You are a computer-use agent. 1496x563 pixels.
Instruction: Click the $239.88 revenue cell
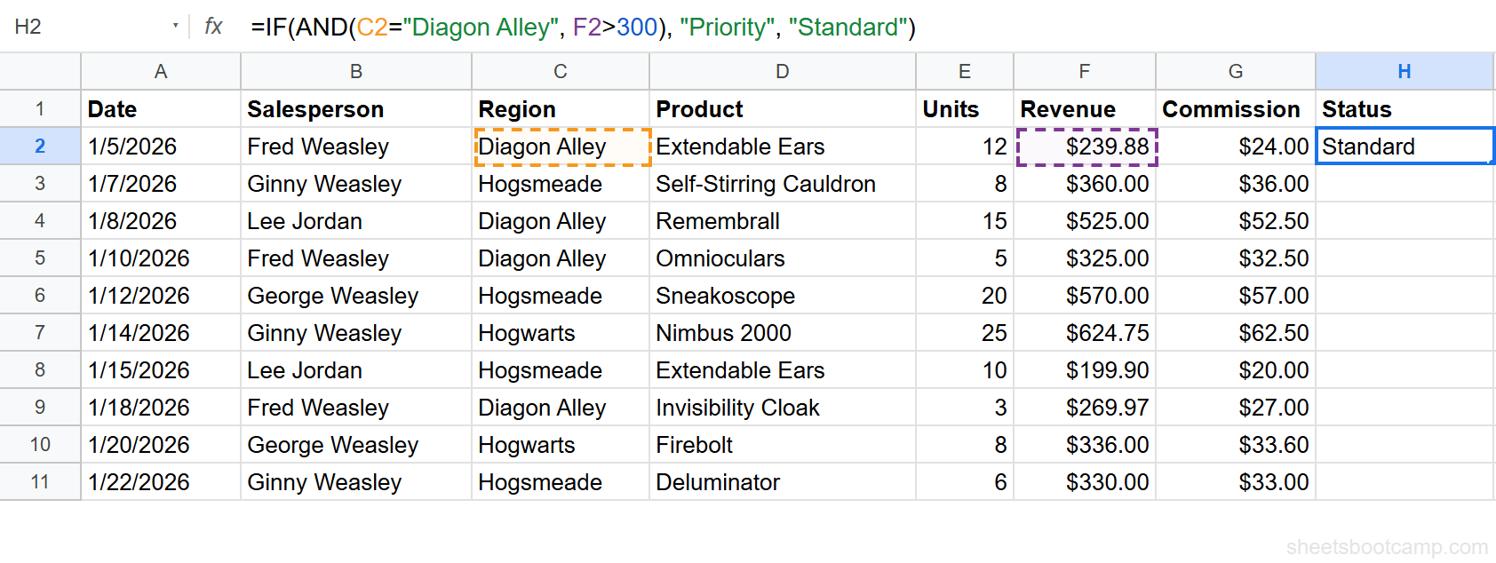(1086, 146)
